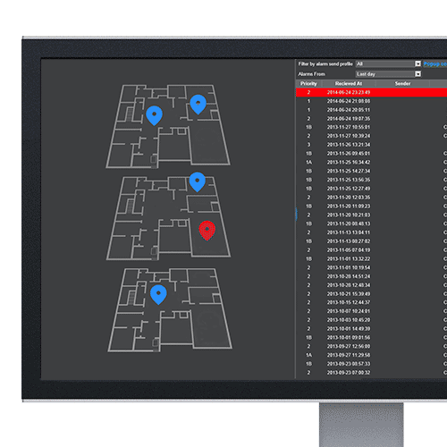Sort by the Recieved At column header
The height and width of the screenshot is (447, 447).
(x=349, y=84)
